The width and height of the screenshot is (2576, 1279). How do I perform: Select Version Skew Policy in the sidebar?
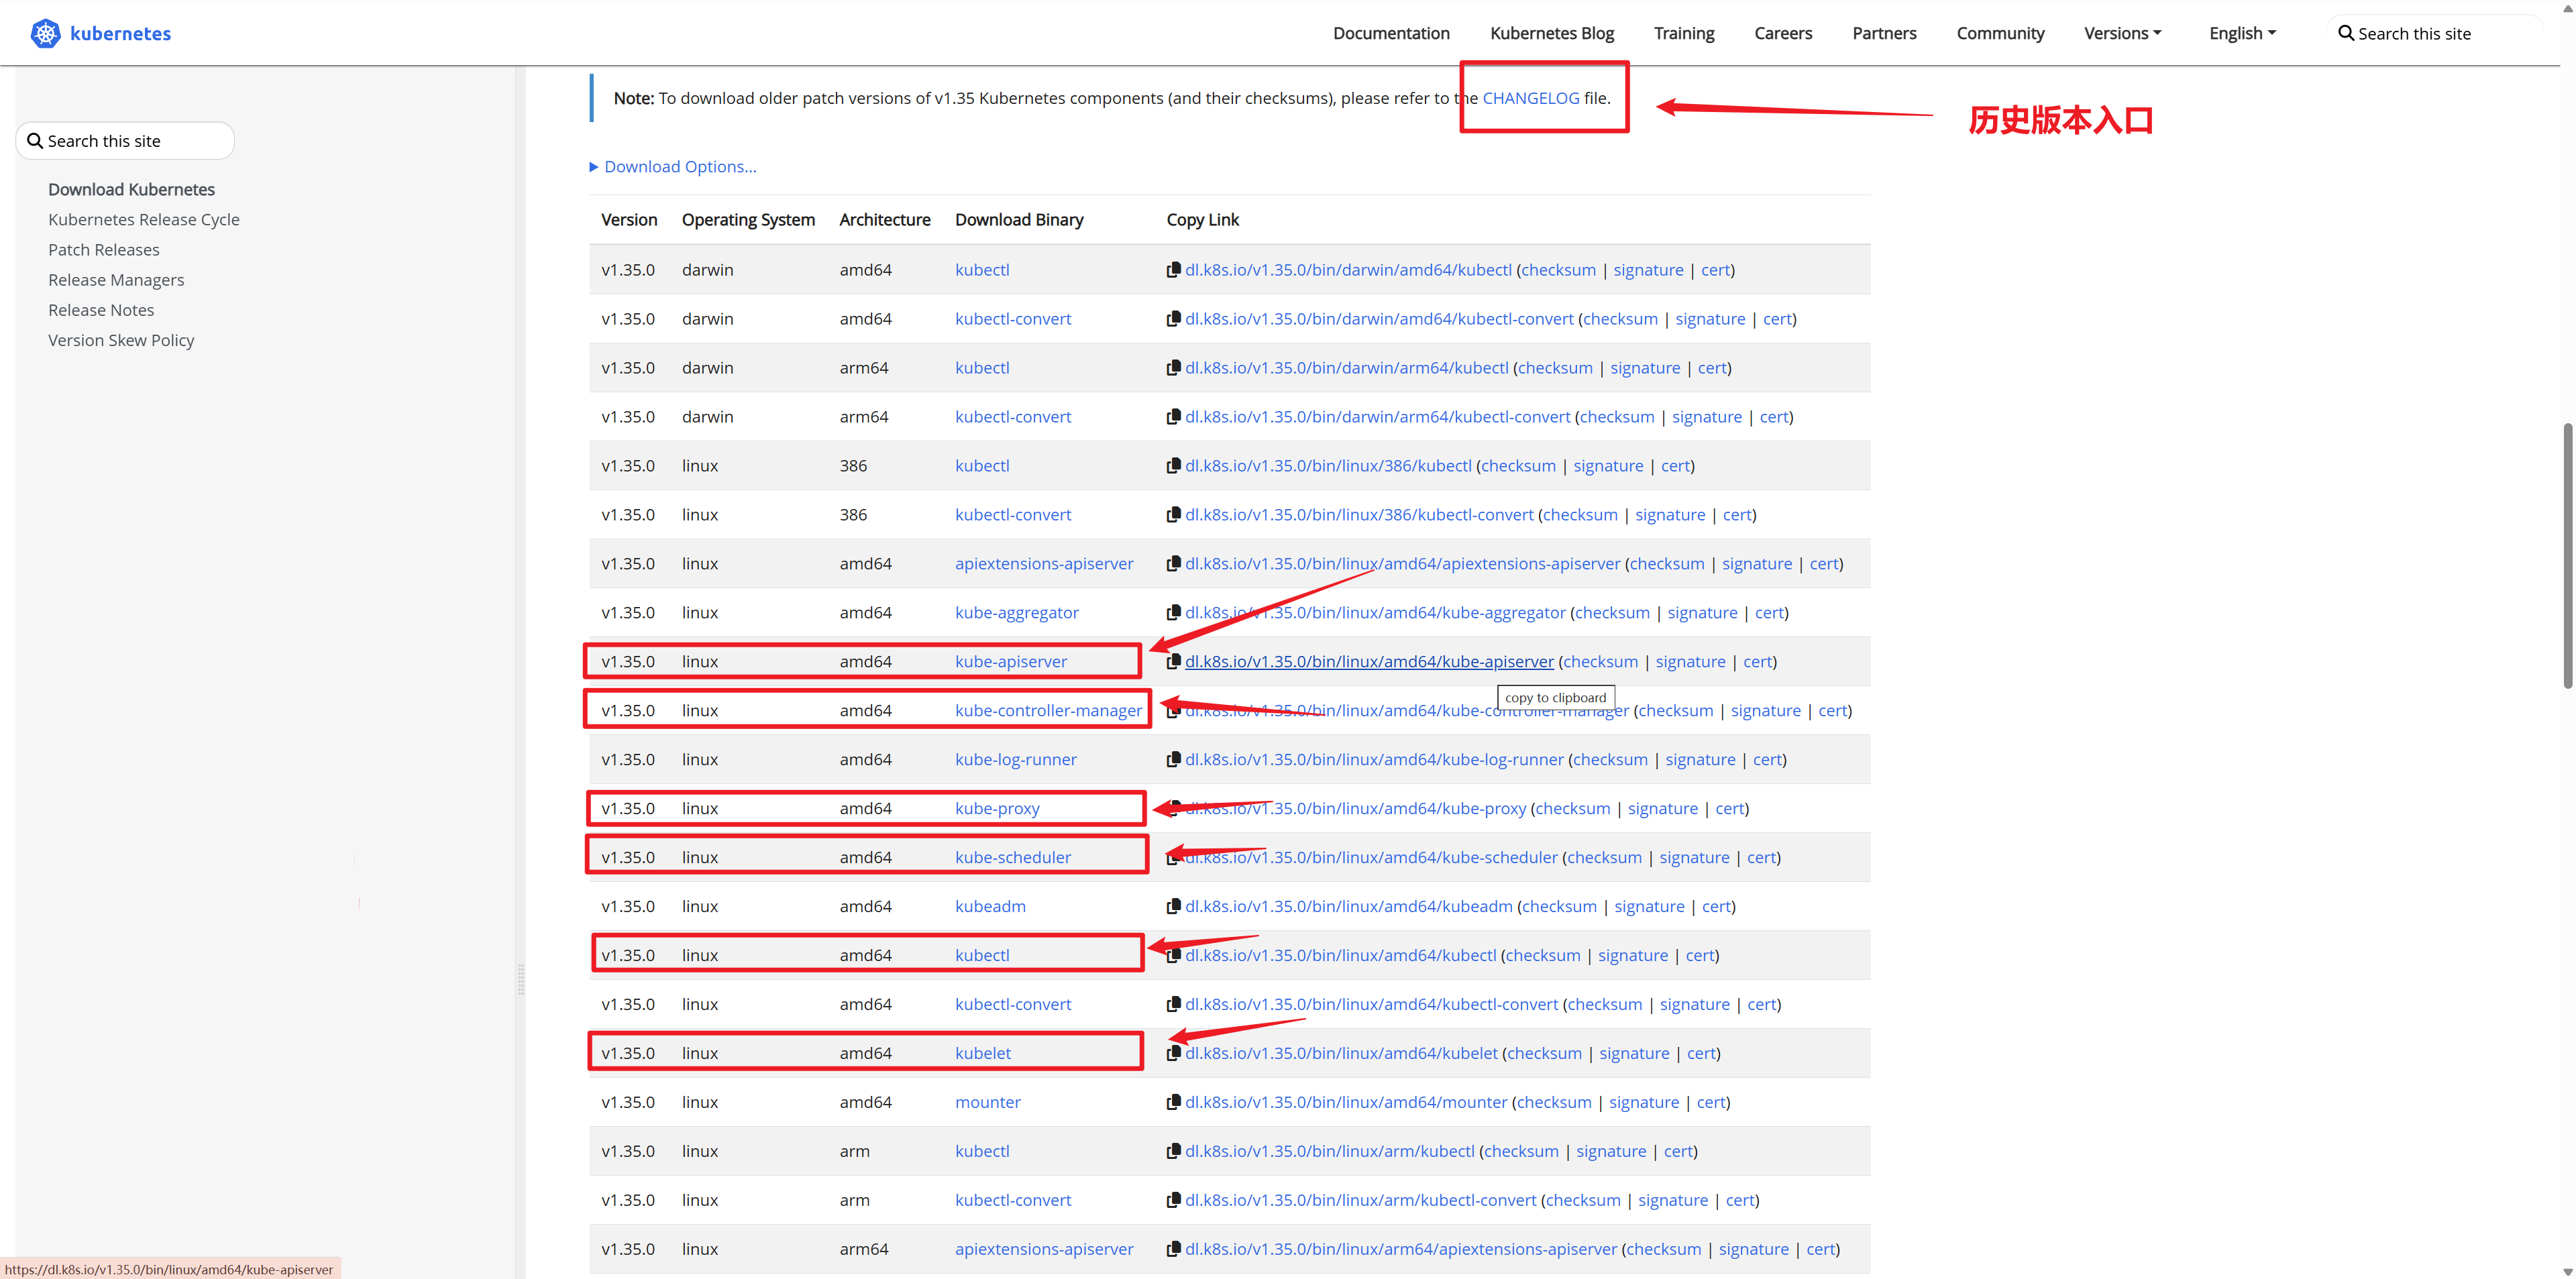point(121,340)
